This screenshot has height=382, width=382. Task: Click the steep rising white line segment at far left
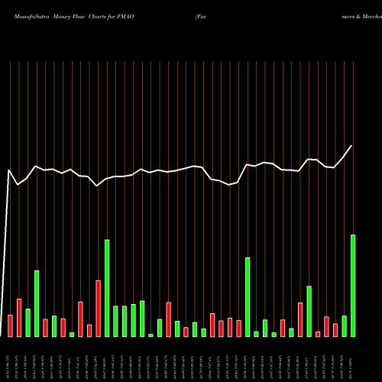5,253
